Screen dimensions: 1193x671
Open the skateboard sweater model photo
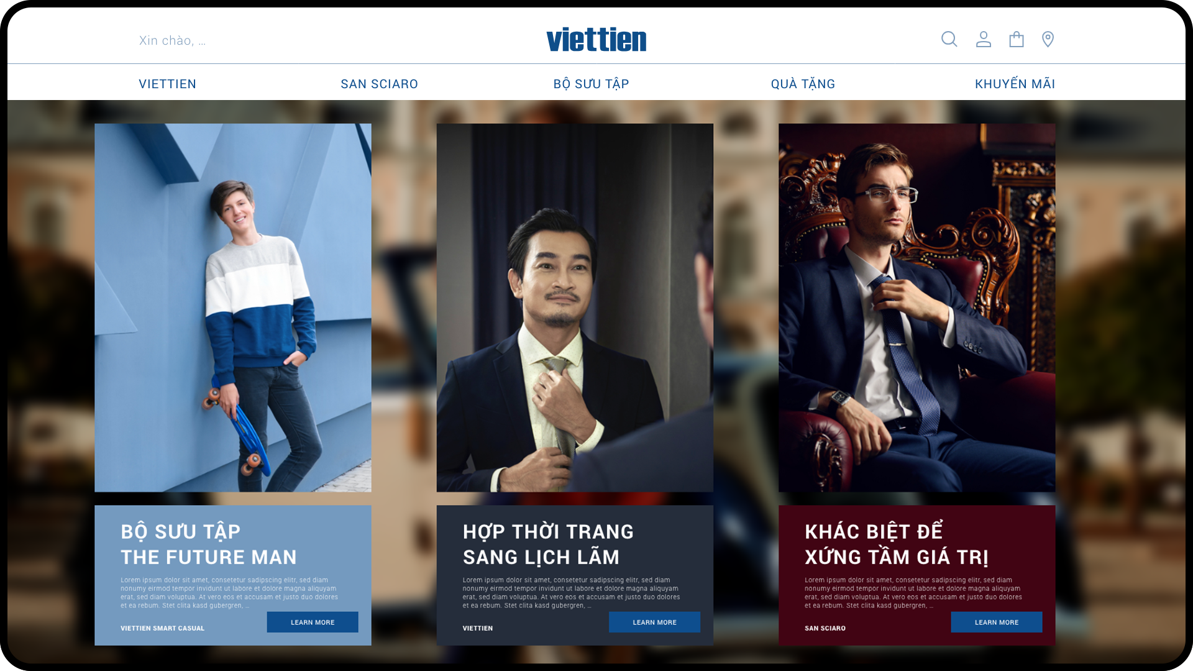tap(233, 308)
